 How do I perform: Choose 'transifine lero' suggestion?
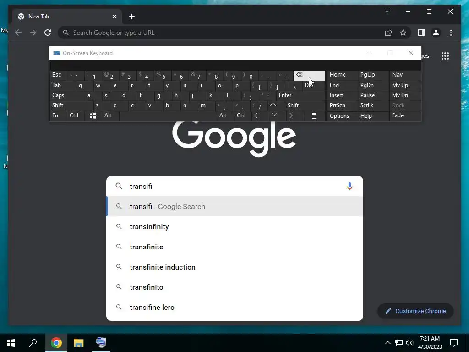coord(235,307)
